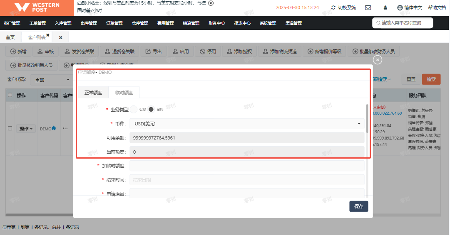Open the user profile icon
450x235 pixels.
385,8
